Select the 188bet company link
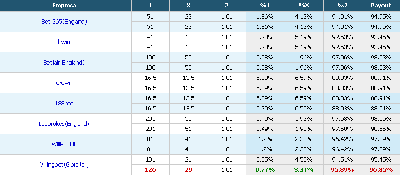The image size is (400, 175). (x=64, y=104)
